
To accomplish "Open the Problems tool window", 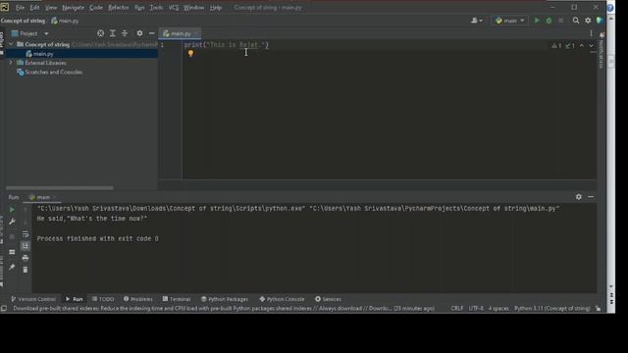I will pyautogui.click(x=137, y=299).
